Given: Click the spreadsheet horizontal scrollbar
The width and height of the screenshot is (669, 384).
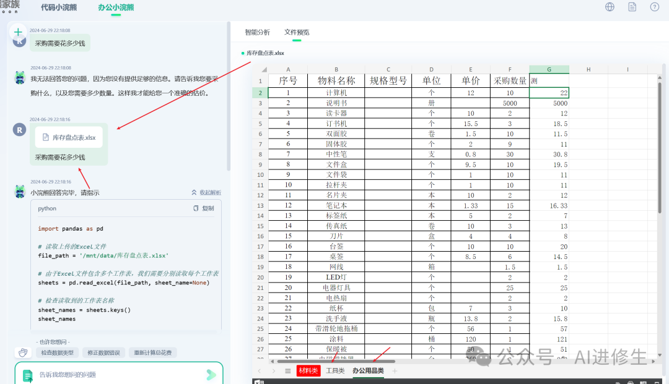Looking at the screenshot, I should 336,361.
